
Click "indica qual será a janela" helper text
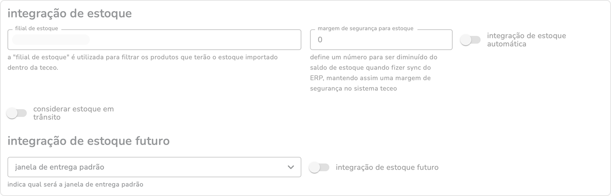[x=75, y=184]
